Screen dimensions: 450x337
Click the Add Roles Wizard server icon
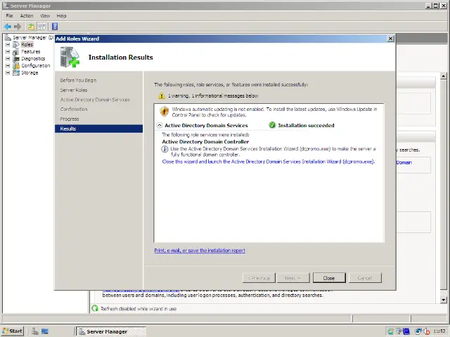click(x=70, y=57)
